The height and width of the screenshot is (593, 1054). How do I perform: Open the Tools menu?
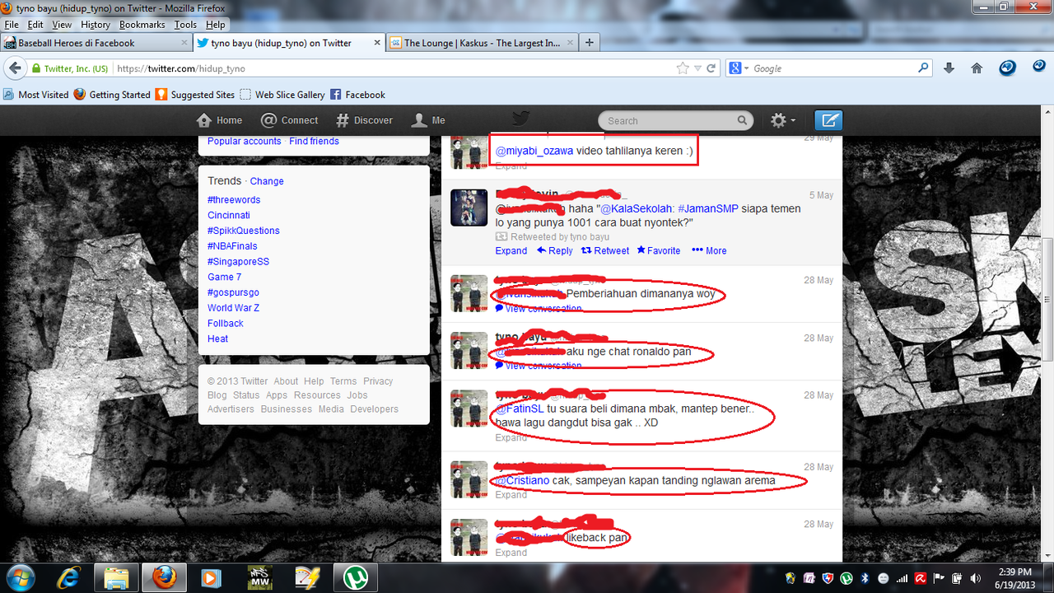tap(185, 25)
